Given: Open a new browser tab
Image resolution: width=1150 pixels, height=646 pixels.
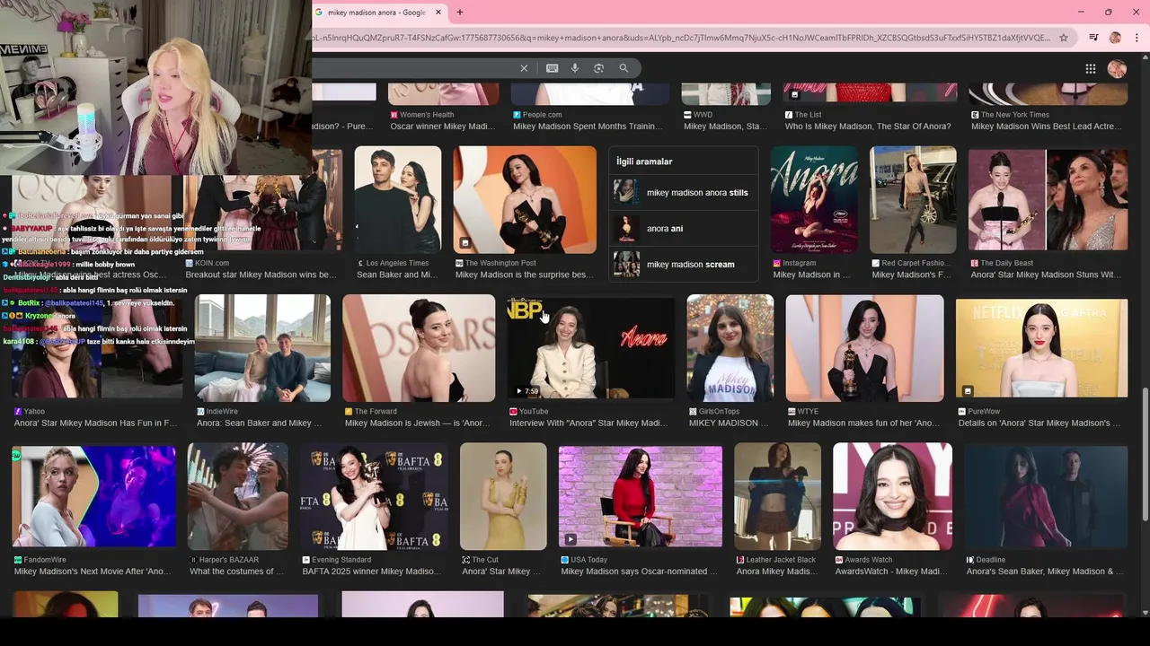Looking at the screenshot, I should 460,13.
